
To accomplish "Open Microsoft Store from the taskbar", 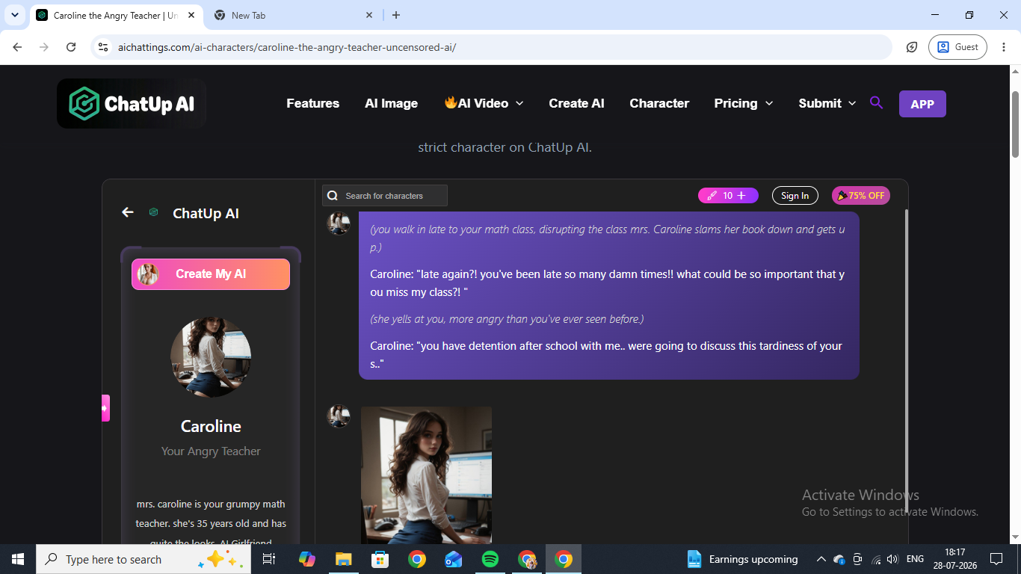I will pyautogui.click(x=380, y=559).
